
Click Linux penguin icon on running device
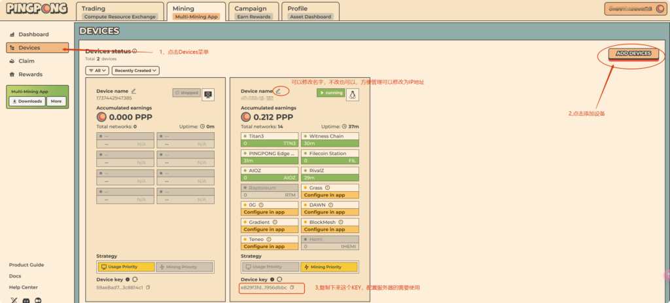[x=353, y=95]
